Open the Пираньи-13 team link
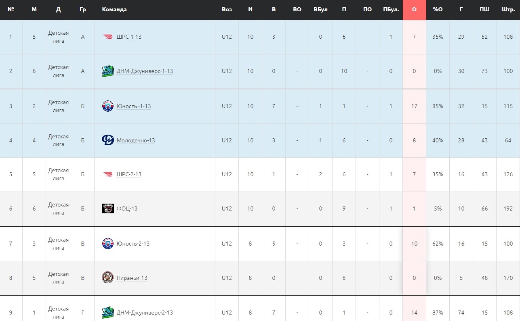Screen dimensions: 520x321 click(x=132, y=278)
